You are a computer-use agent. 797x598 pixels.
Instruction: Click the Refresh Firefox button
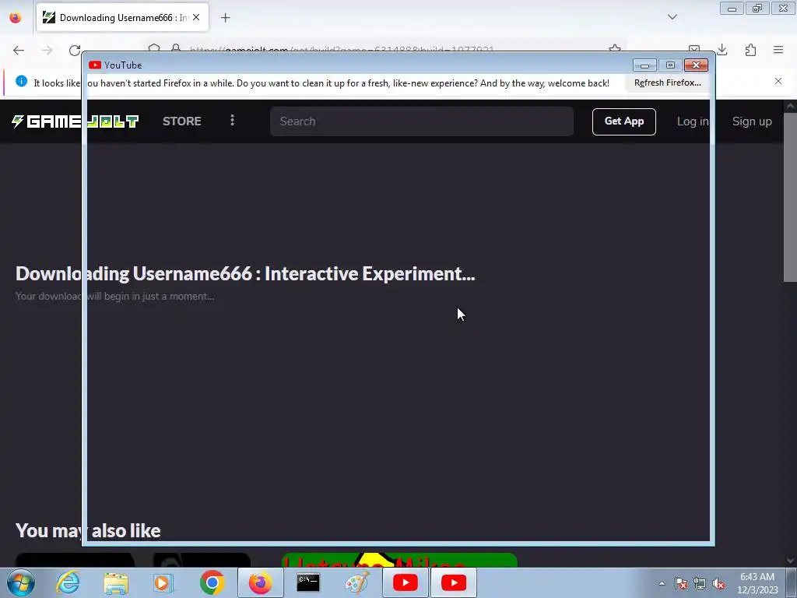667,83
